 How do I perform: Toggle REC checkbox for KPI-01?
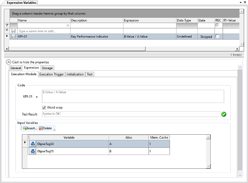[x=217, y=36]
